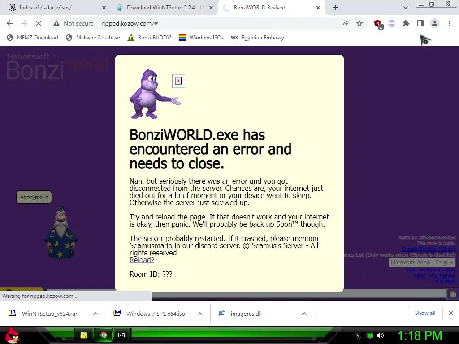This screenshot has width=459, height=344.
Task: Close the BonziWORLD Revived tab
Action: 318,8
